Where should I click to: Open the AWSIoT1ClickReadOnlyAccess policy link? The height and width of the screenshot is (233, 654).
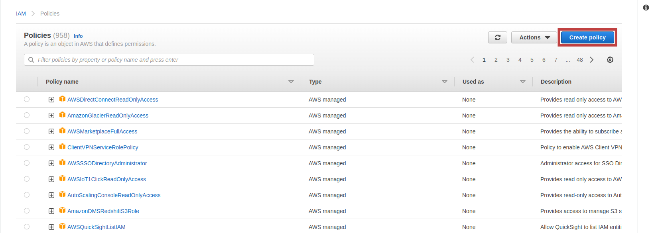click(x=106, y=179)
